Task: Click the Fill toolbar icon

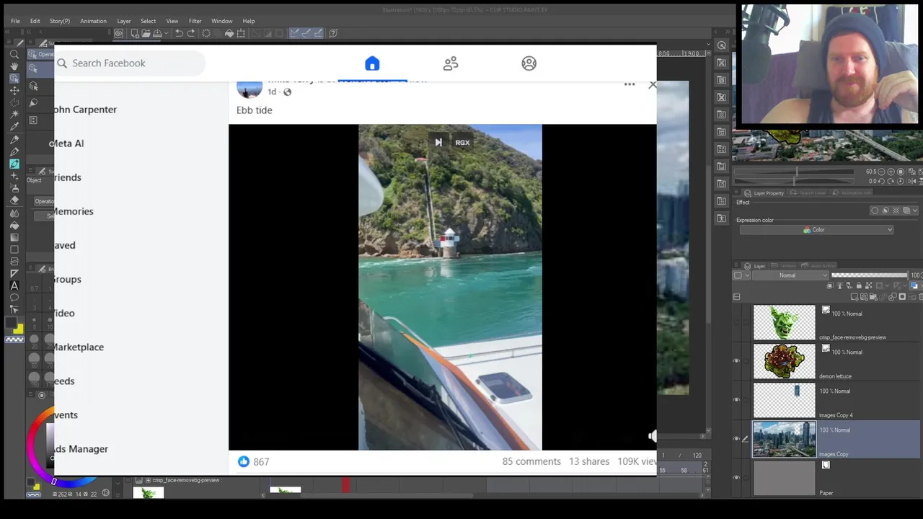Action: [x=229, y=33]
